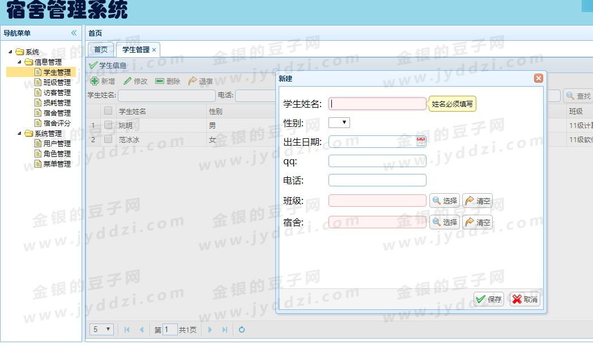Click the 信息管理 folder label
The height and width of the screenshot is (345, 593).
pyautogui.click(x=48, y=62)
